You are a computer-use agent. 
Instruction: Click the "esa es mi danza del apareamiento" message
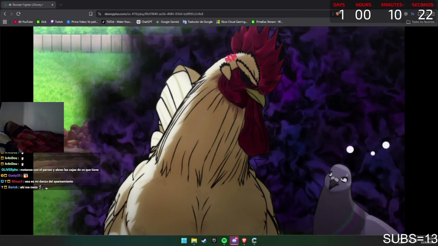coord(49,181)
